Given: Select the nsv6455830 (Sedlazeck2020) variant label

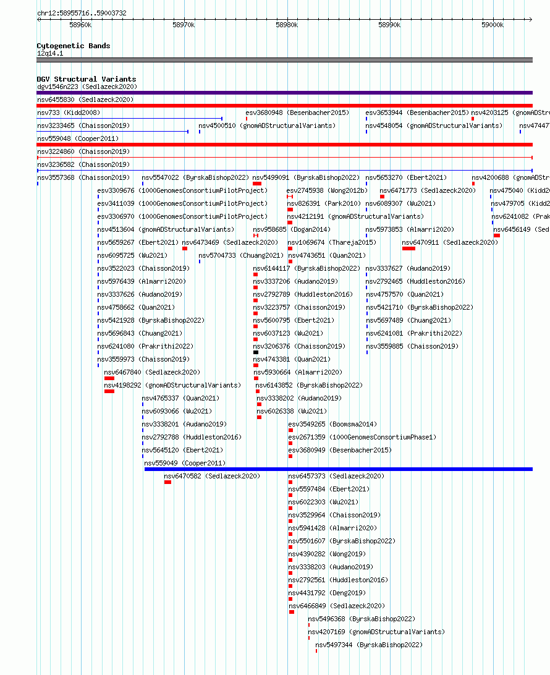Looking at the screenshot, I should click(85, 100).
